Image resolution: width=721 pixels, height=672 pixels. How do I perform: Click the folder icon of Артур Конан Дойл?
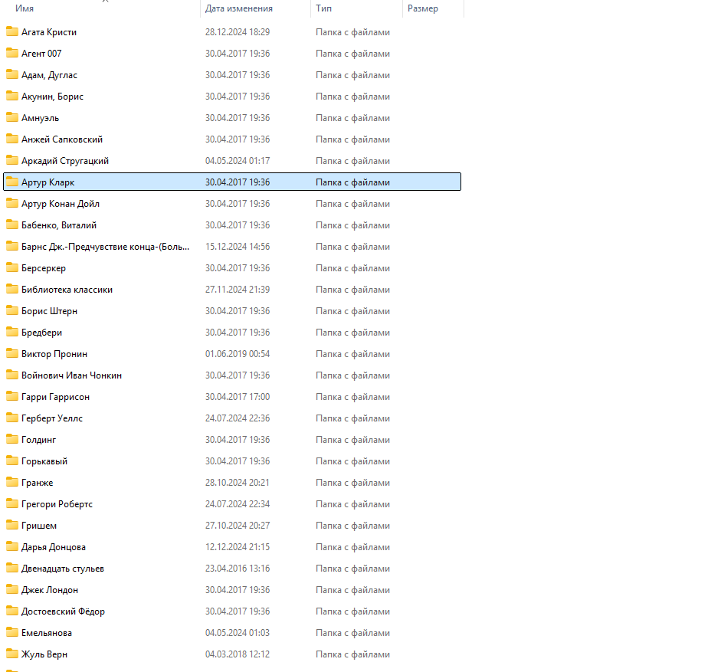click(12, 203)
